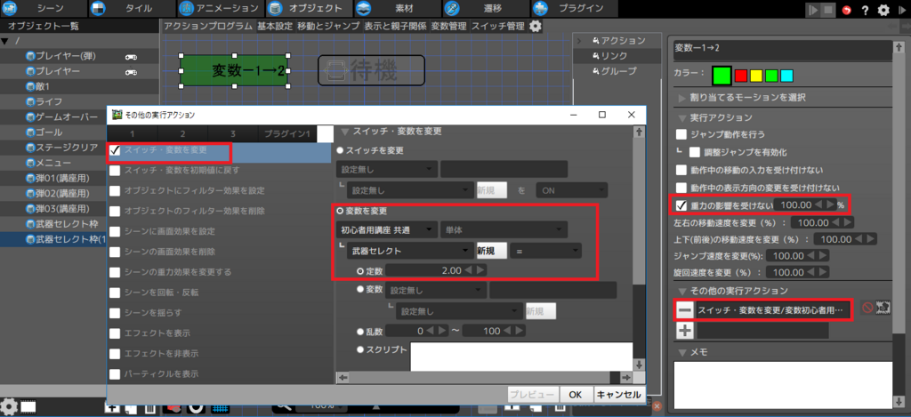Screen dimensions: 911x417
Task: Select 乱数 radio button
Action: tap(360, 331)
